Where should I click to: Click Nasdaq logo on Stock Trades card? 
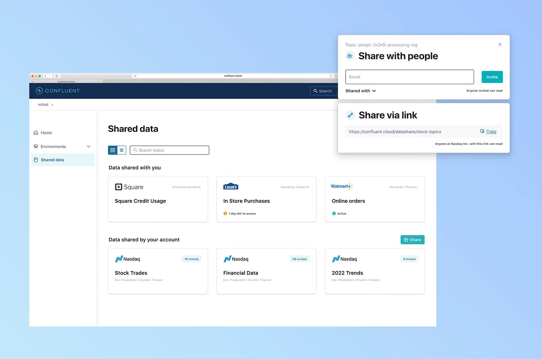(127, 259)
